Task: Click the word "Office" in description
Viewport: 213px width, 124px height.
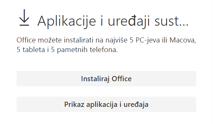Action: [26, 40]
